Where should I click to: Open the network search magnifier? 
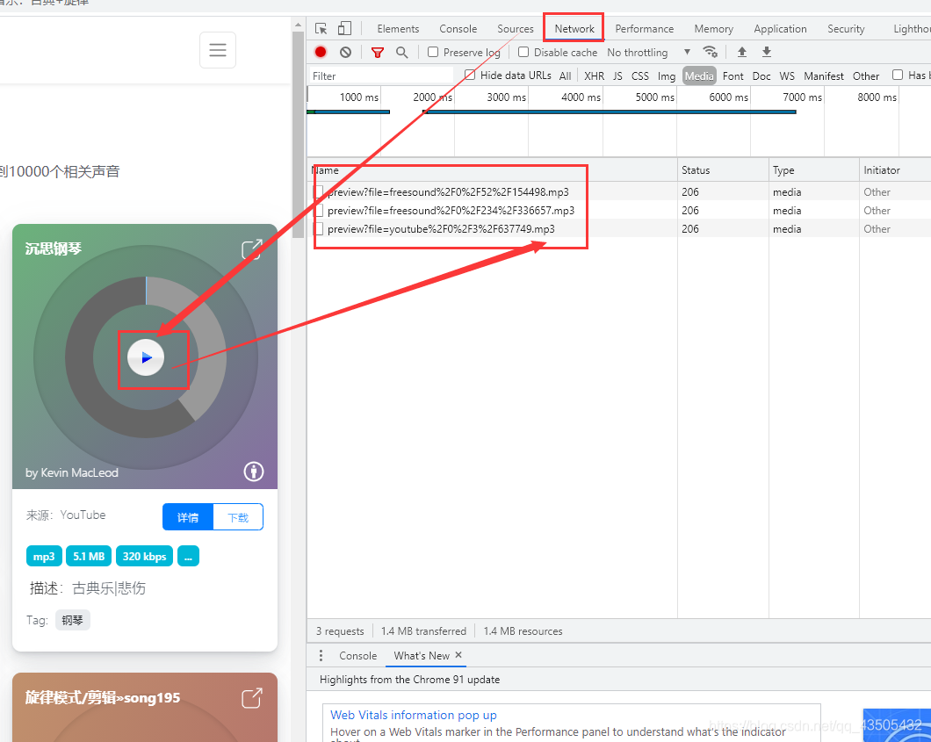click(x=402, y=52)
